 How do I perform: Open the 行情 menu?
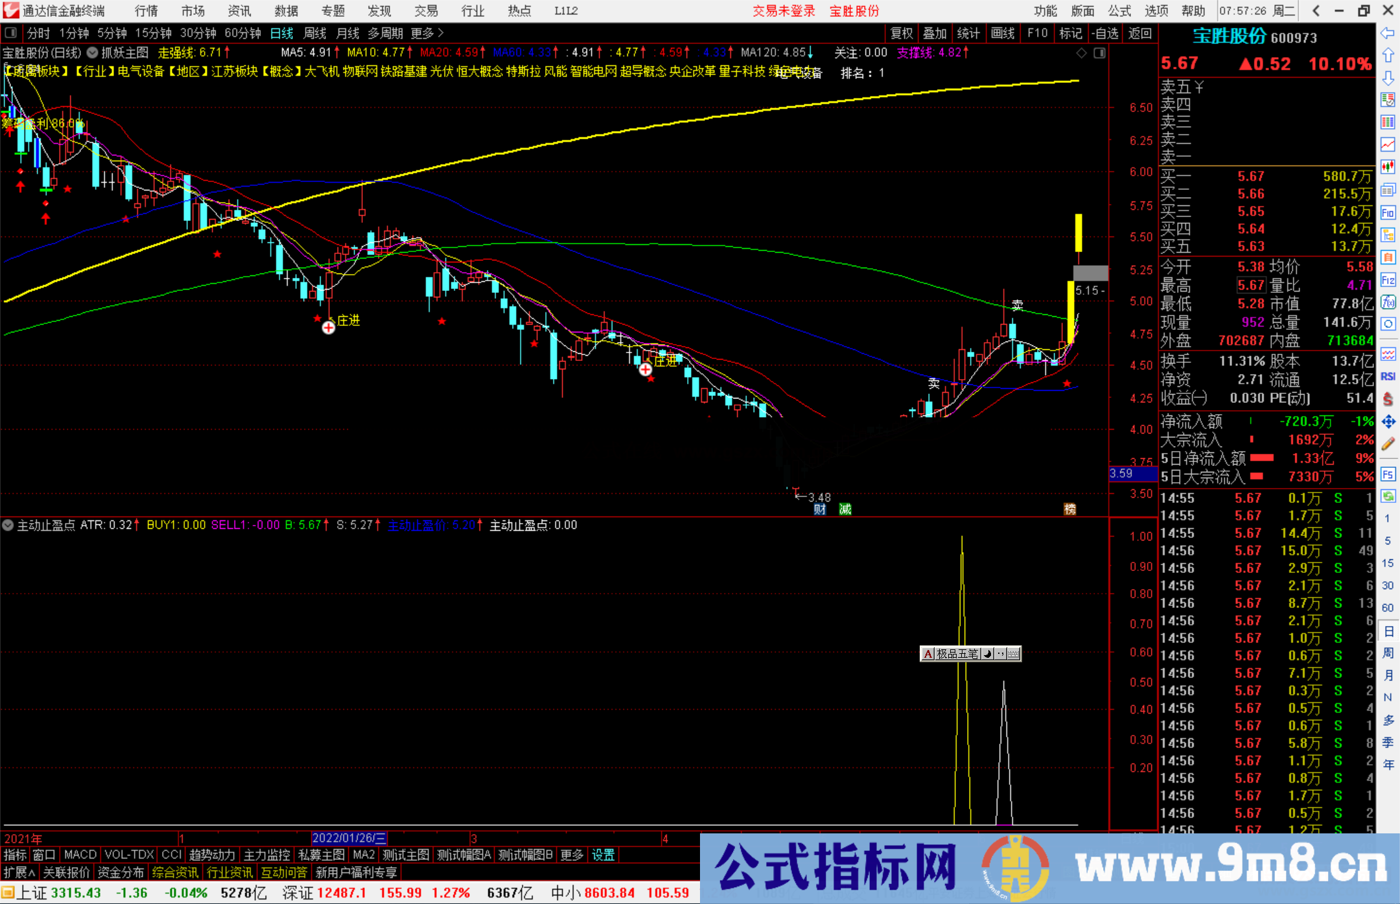click(145, 11)
